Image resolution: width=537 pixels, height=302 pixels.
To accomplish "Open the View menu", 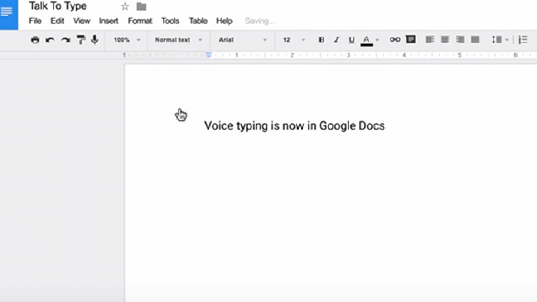I will [82, 21].
